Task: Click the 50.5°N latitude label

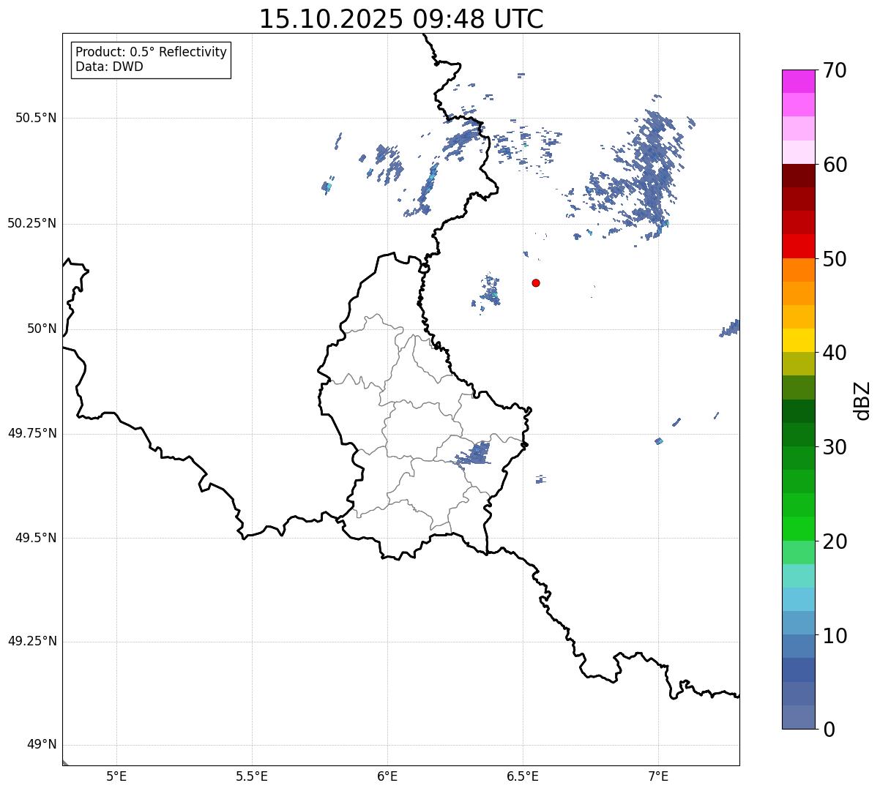Action: (x=36, y=118)
